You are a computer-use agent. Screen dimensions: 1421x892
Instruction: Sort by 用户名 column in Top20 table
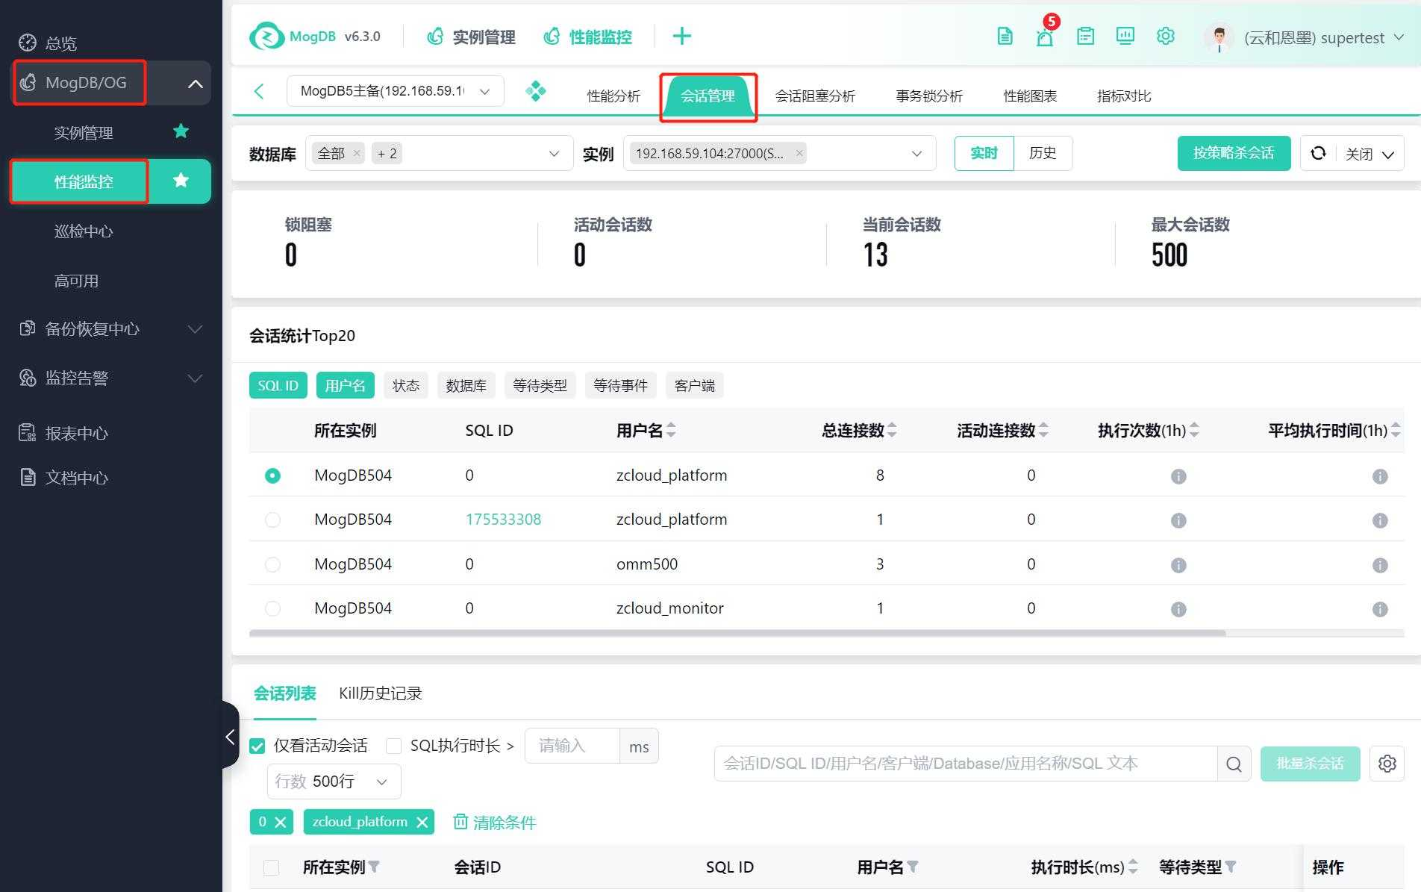point(671,430)
